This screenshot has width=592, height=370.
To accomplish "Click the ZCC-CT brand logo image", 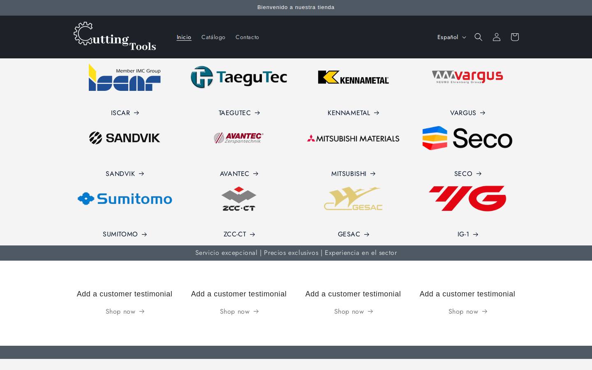I will coord(239,199).
